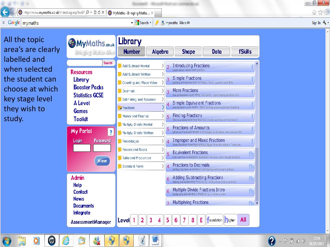Screen dimensions: 330x247
Task: Expand the Add Subtract Written topic
Action: [141, 74]
